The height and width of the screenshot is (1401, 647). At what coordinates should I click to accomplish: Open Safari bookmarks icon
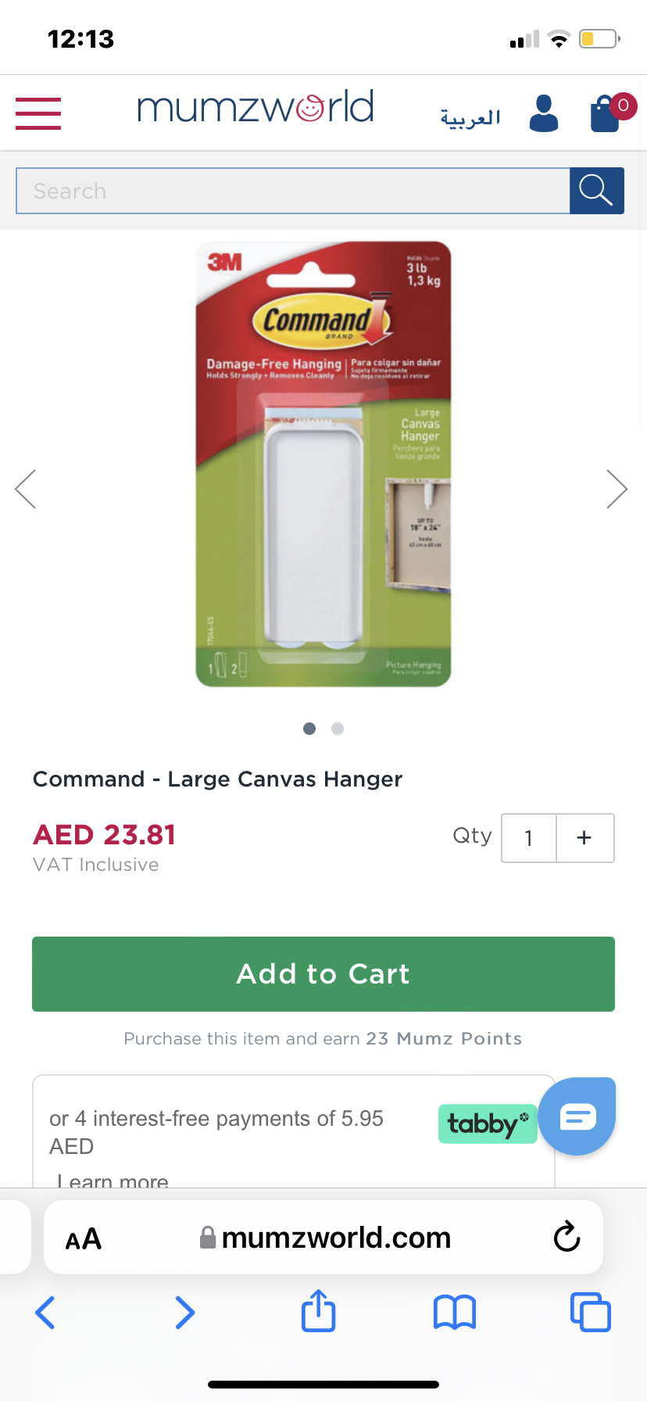click(x=455, y=1312)
